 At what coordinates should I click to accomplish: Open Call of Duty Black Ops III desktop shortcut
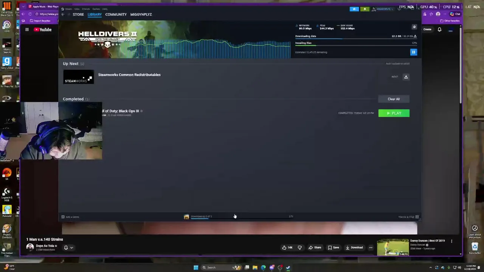point(7,9)
